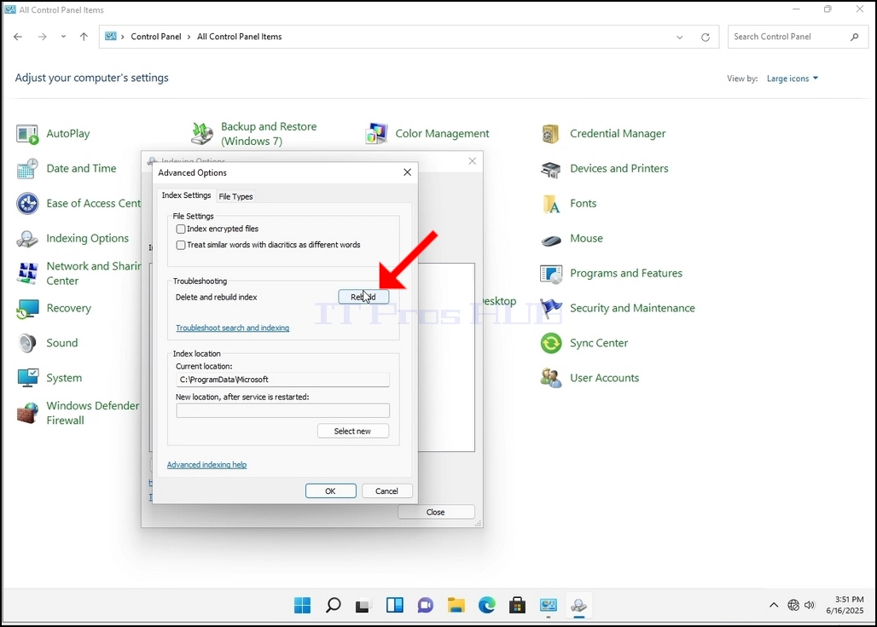Show hidden system tray icons chevron
The width and height of the screenshot is (877, 627).
774,605
